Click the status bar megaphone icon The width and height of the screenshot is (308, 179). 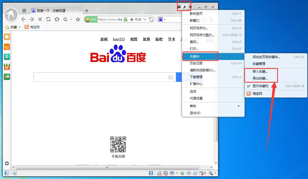point(15,173)
